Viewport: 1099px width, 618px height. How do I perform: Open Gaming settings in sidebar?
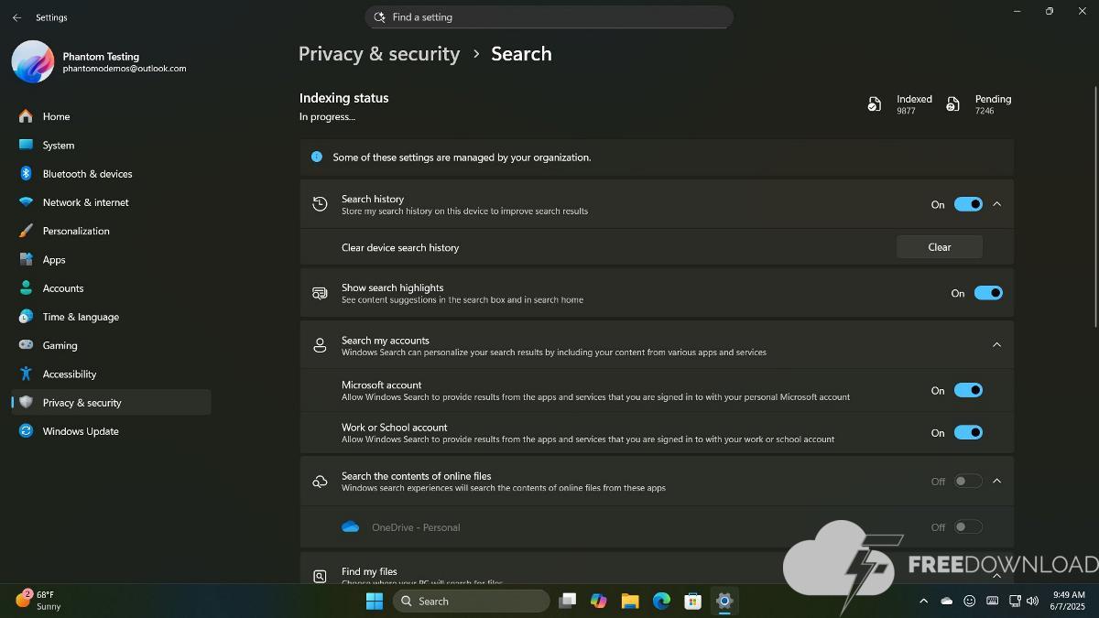[x=60, y=345]
